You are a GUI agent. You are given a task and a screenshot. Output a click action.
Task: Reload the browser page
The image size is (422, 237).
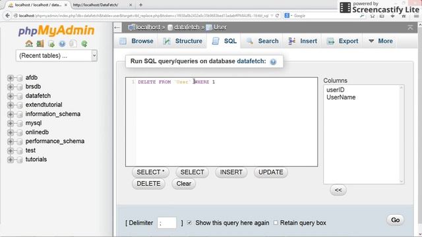click(x=277, y=16)
